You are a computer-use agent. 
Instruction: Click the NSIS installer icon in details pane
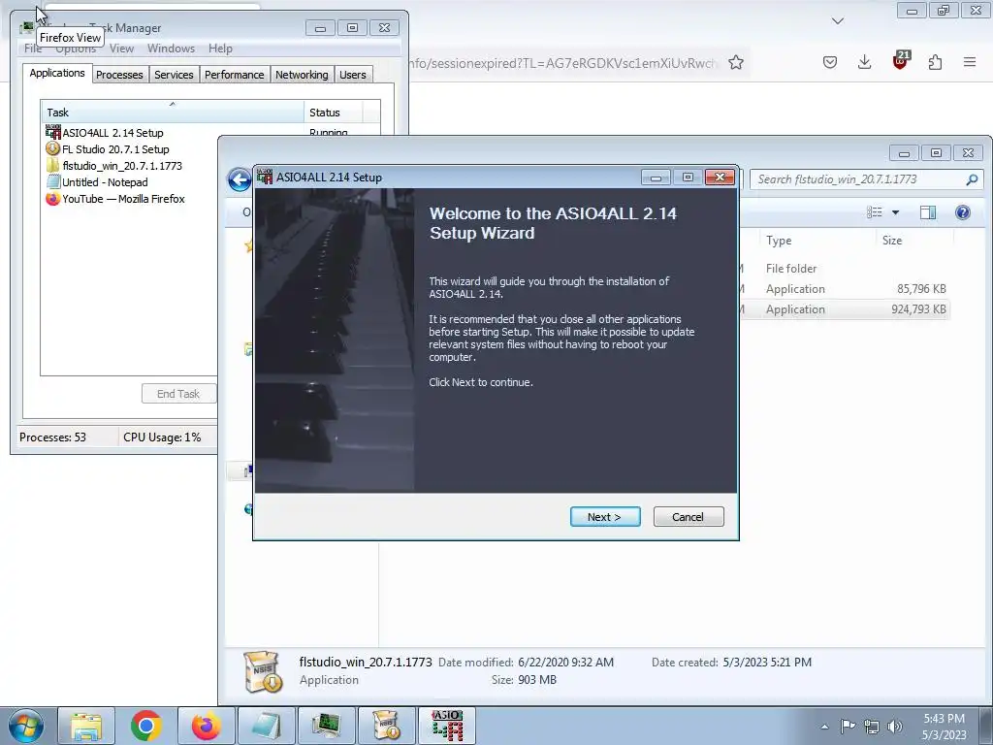(x=263, y=671)
